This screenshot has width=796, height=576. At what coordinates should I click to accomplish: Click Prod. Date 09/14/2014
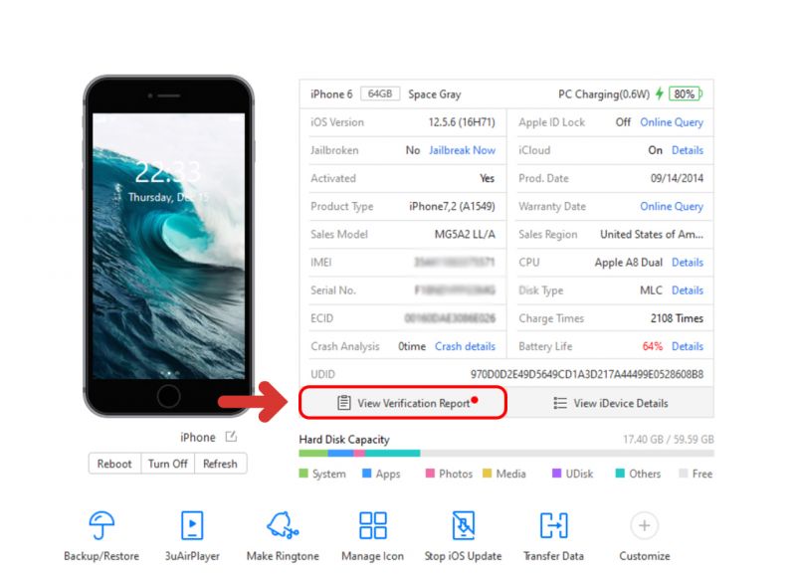pyautogui.click(x=677, y=178)
